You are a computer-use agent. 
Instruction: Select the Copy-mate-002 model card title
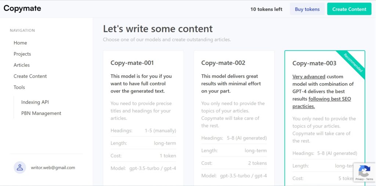(x=223, y=63)
